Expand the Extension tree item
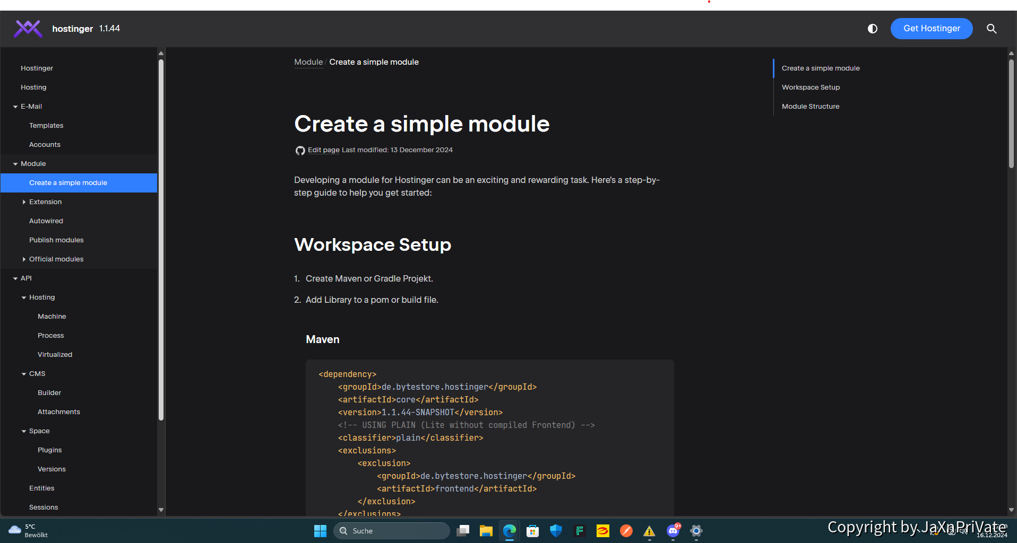 point(24,202)
